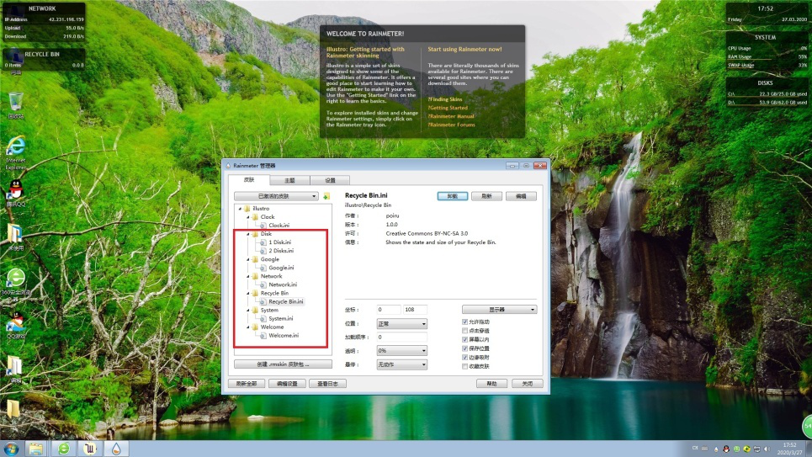Open the Rainmeter Forums link

point(452,125)
